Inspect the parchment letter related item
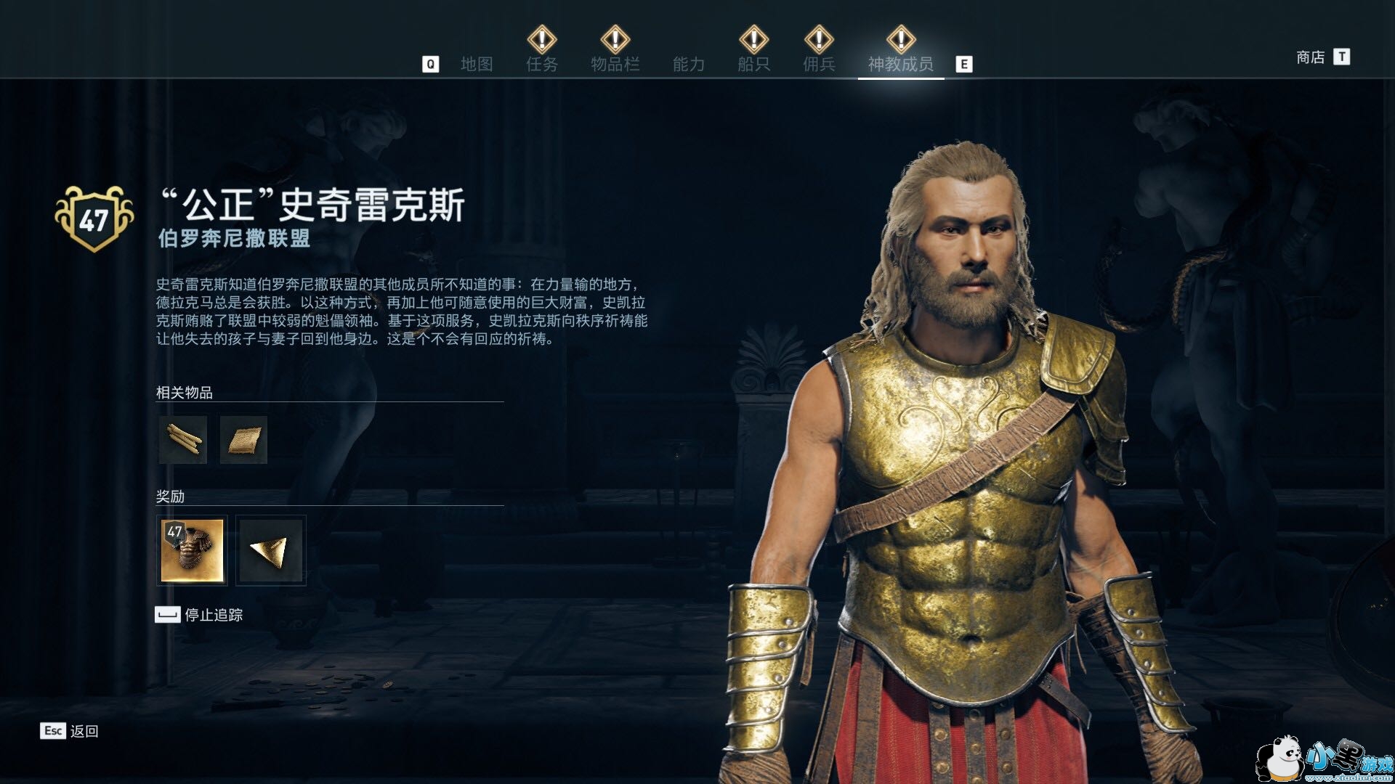Screen dimensions: 1395x784 click(243, 440)
